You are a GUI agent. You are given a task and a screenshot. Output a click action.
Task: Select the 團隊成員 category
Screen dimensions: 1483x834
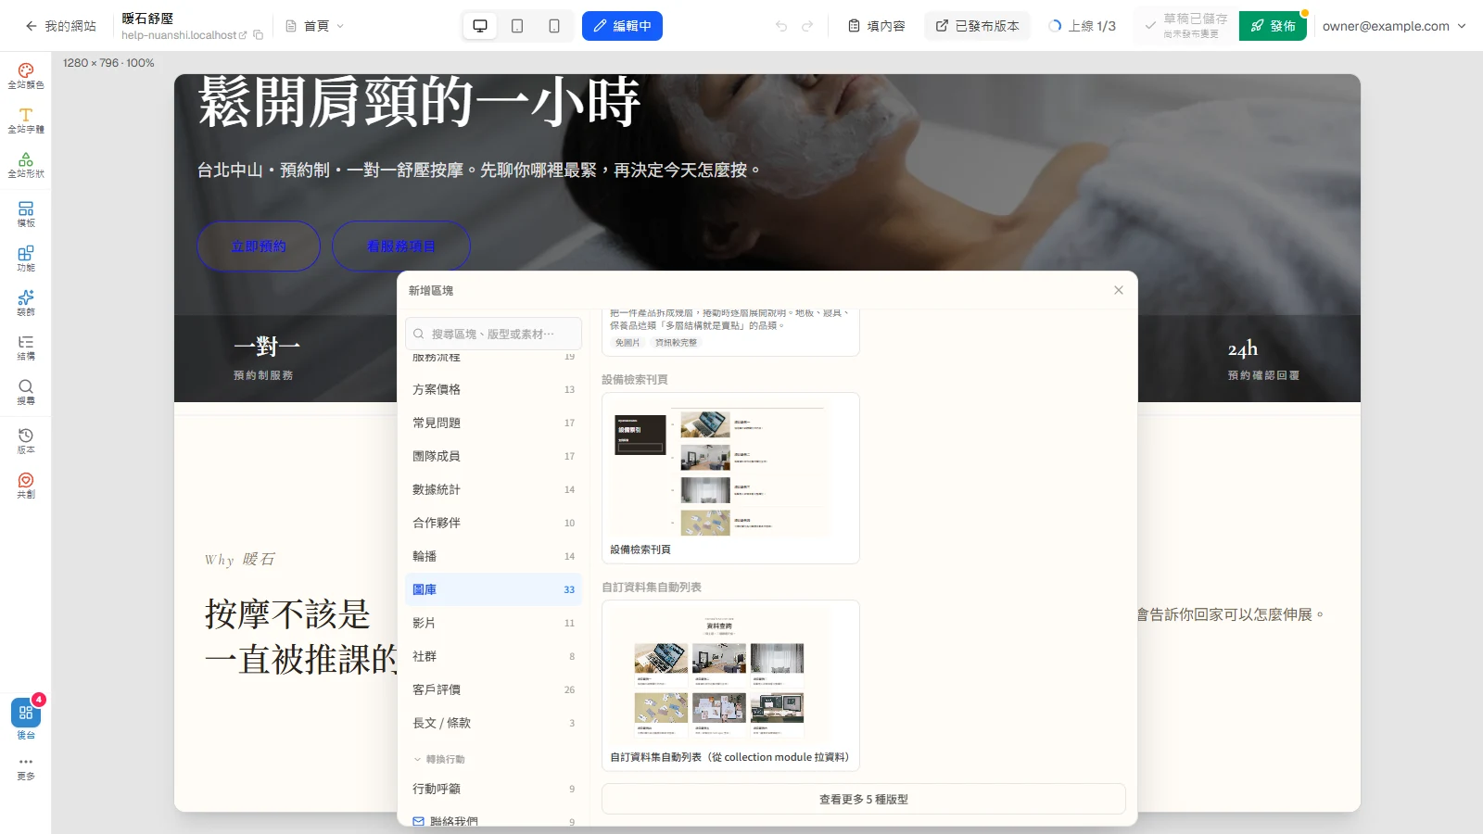click(x=493, y=456)
